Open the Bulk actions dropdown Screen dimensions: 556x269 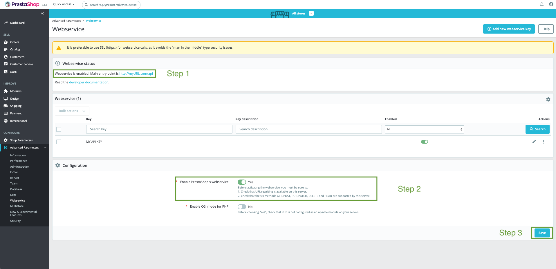[x=72, y=111]
